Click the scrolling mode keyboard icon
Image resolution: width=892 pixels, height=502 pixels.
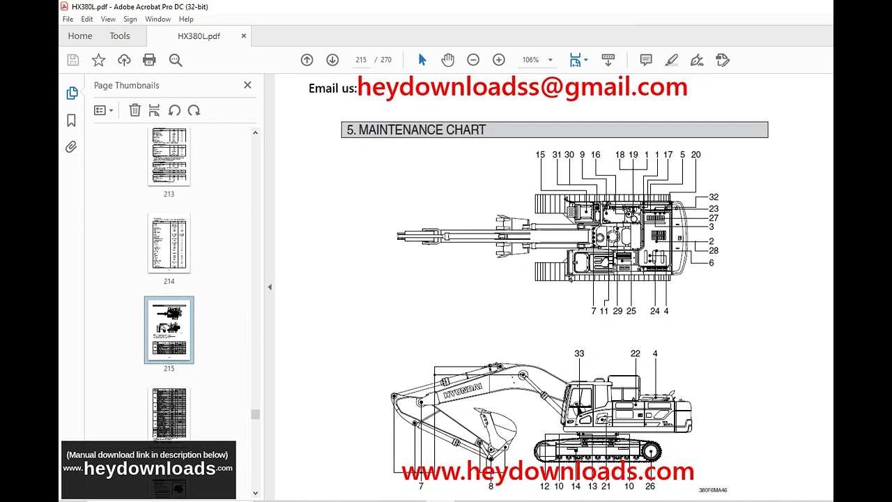(608, 60)
